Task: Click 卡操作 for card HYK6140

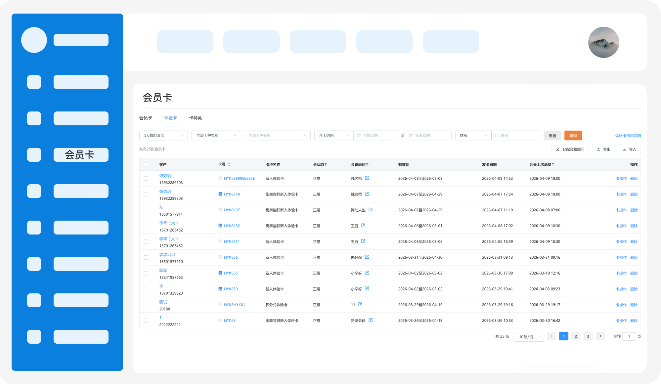Action: coord(621,194)
